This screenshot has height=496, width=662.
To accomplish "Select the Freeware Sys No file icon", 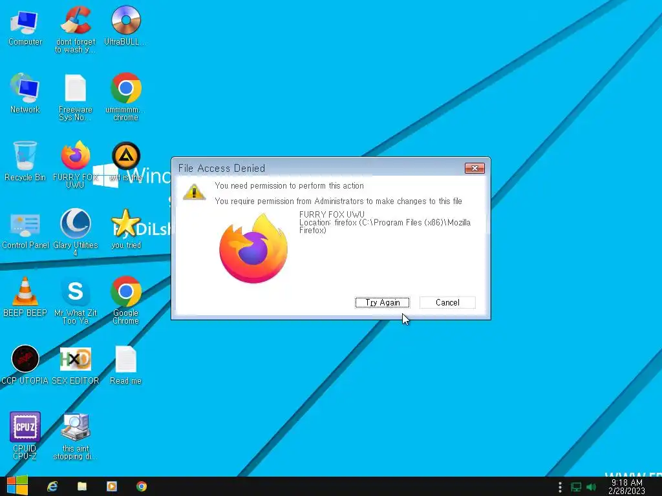I will 75,98.
